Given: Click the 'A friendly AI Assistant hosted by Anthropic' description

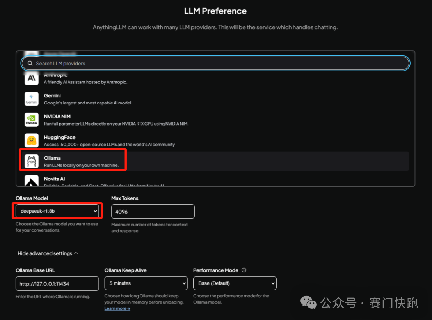Looking at the screenshot, I should coord(86,82).
